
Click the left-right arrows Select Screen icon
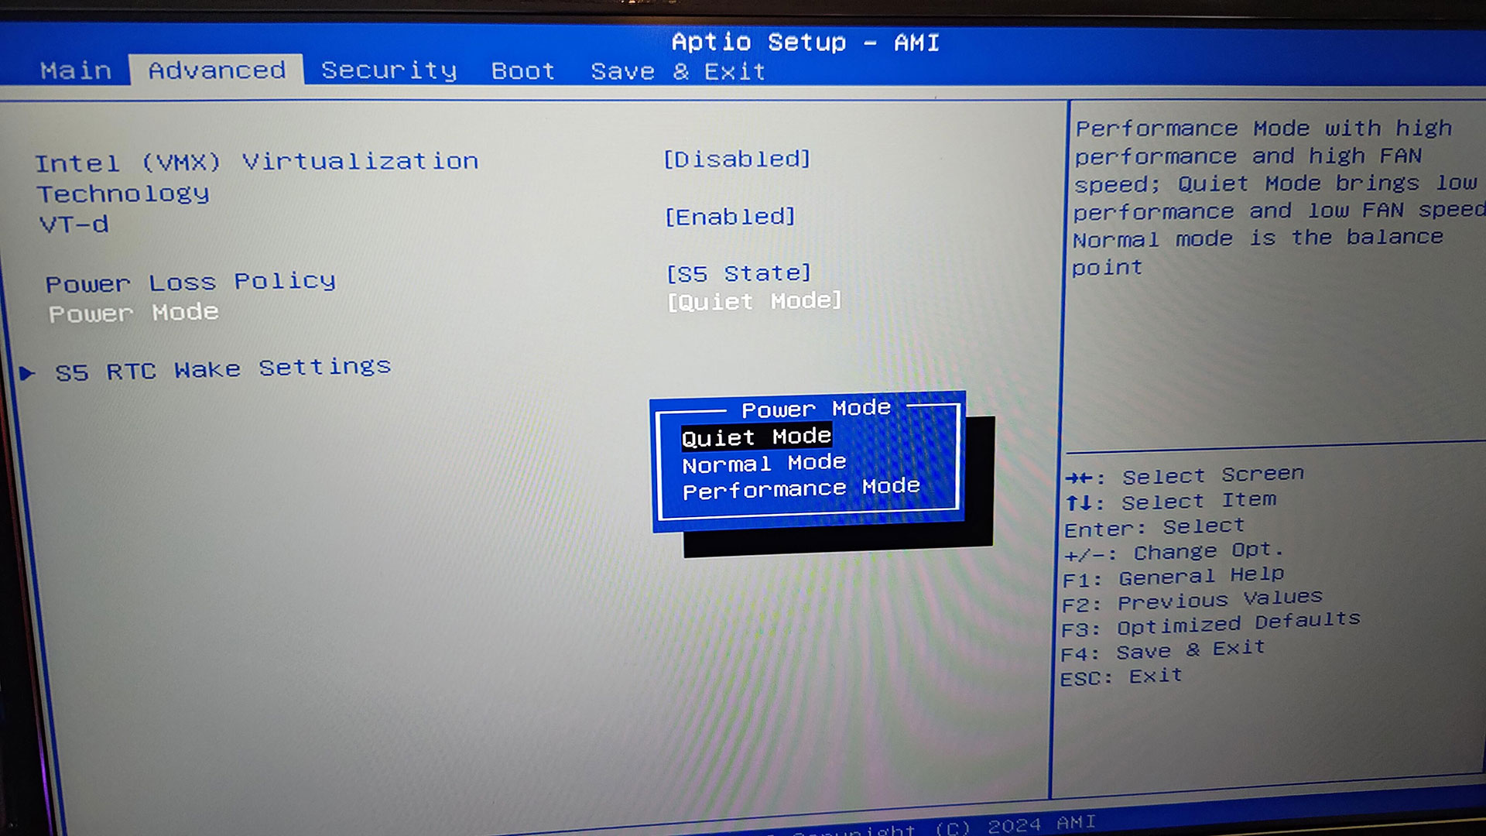point(1079,478)
